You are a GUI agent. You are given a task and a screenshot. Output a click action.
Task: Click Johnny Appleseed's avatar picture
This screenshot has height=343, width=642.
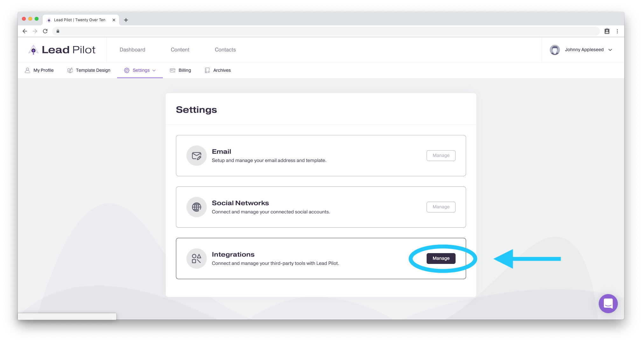555,50
